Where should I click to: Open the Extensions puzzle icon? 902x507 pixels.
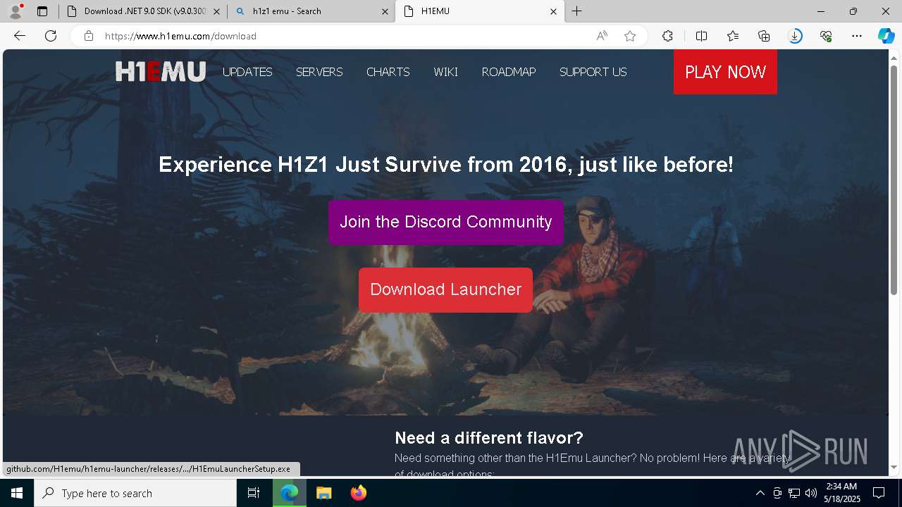(x=667, y=36)
